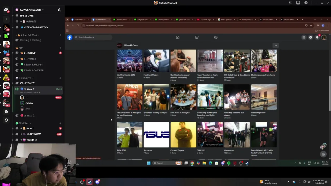Expand the KUKUFANSCLUB server dropdown
The image size is (331, 186).
pos(42,10)
